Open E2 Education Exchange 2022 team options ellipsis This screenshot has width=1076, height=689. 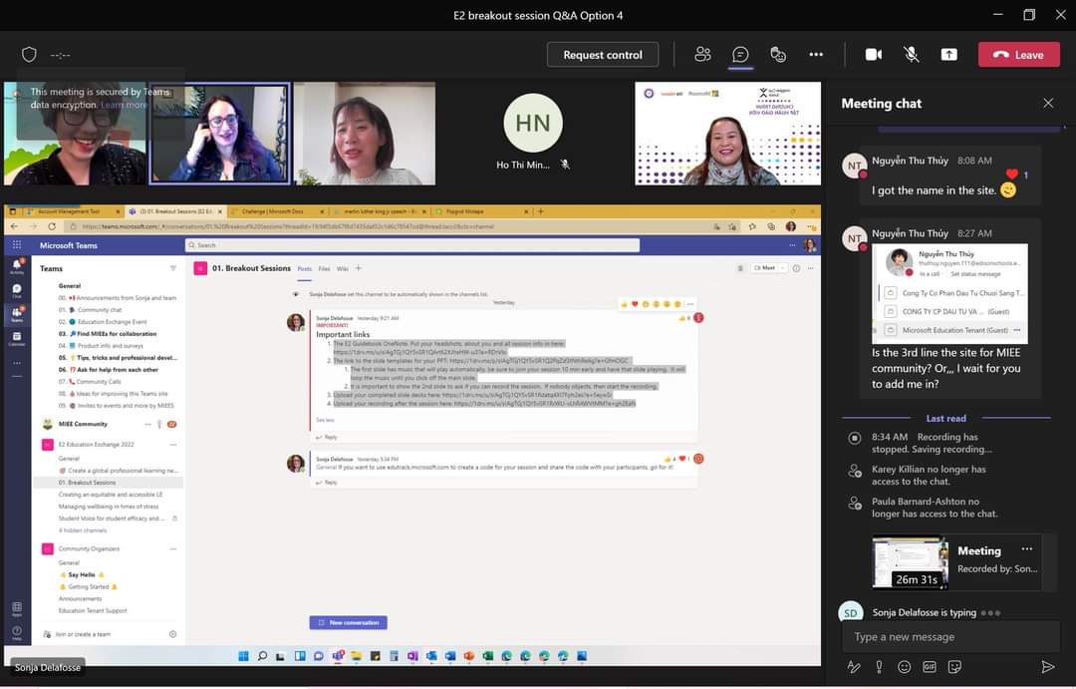pos(173,445)
